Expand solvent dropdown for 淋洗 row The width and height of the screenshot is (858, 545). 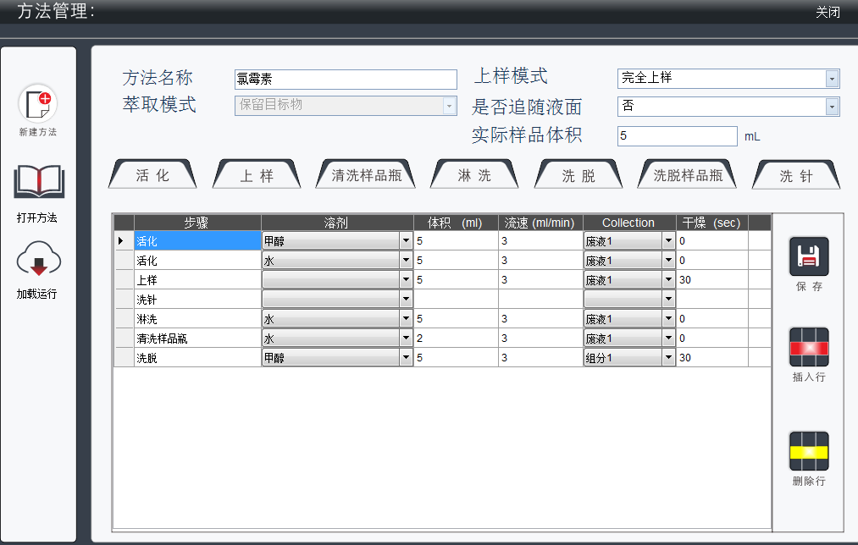pos(405,319)
